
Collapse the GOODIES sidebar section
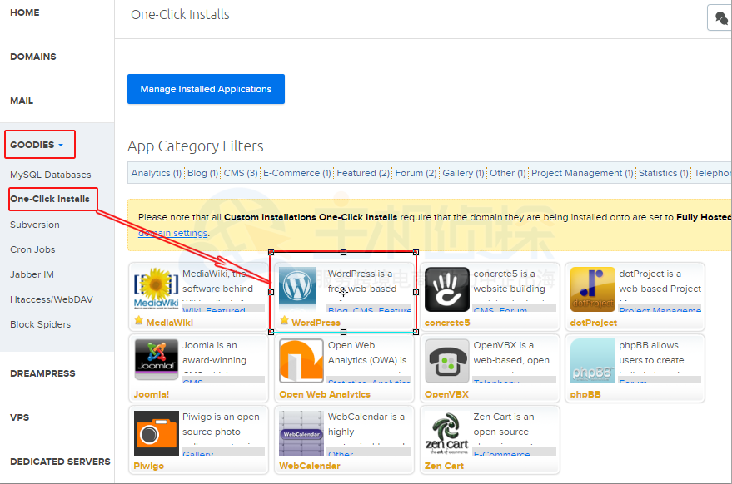coord(37,145)
